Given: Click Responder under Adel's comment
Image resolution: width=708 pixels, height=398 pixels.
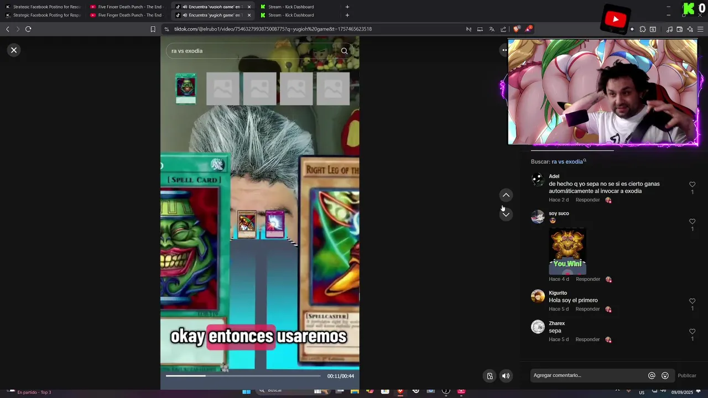Looking at the screenshot, I should click(x=587, y=200).
